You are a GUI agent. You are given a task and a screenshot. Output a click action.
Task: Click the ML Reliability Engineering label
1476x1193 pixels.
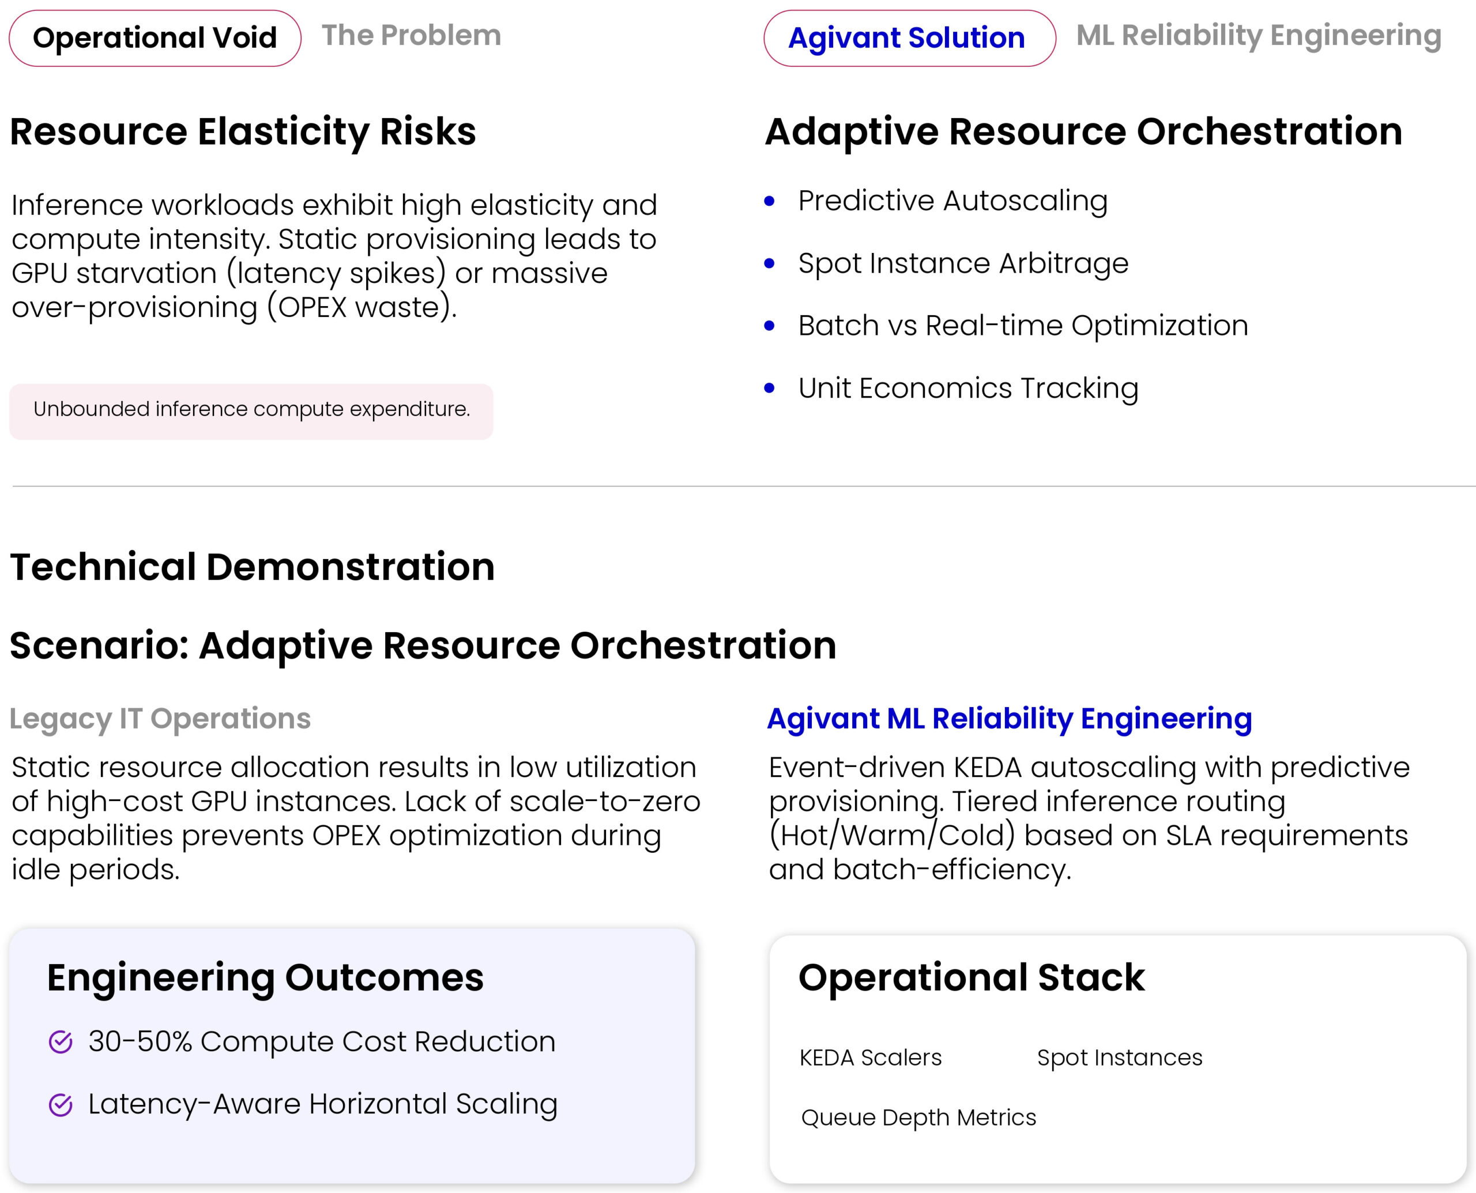(1258, 36)
